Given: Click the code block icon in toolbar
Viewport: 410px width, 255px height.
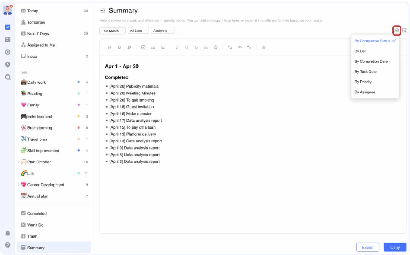Looking at the screenshot, I should pyautogui.click(x=239, y=47).
